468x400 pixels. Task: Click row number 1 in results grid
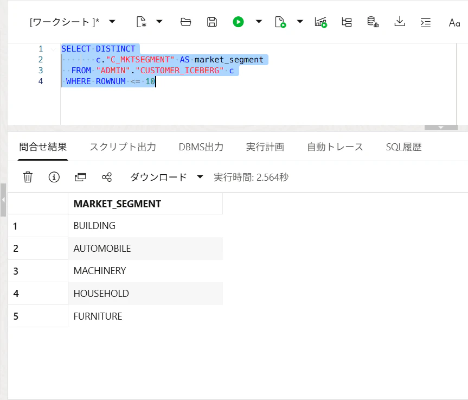38,226
